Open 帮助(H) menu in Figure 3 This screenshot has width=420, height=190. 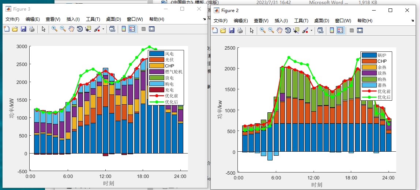157,19
